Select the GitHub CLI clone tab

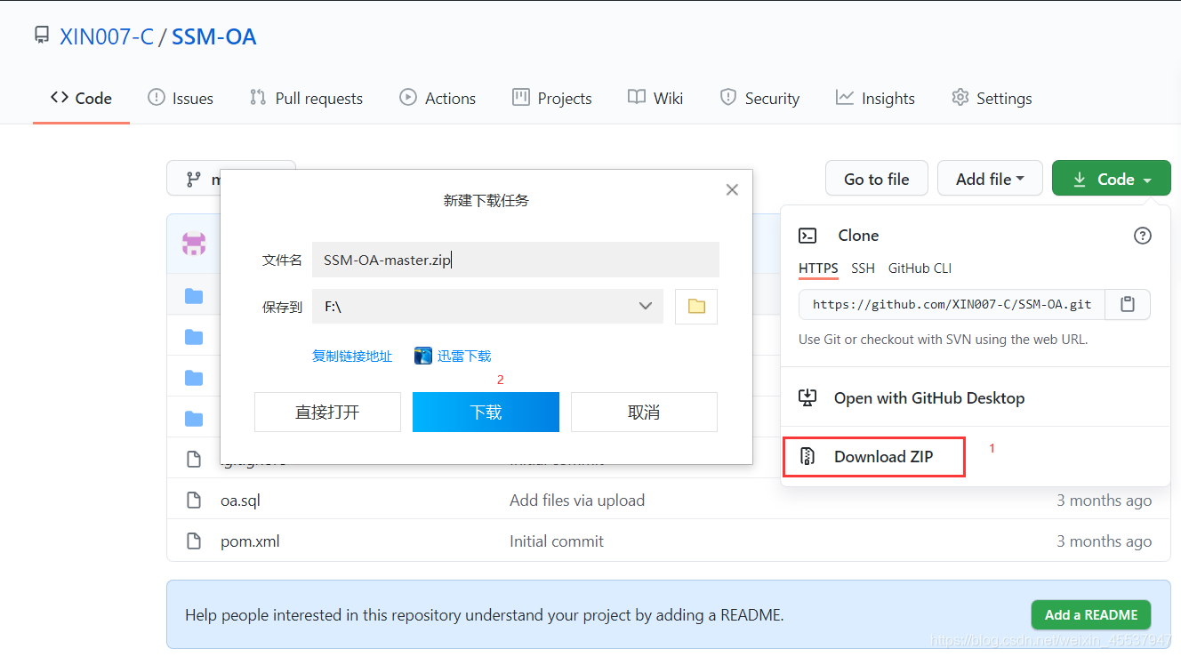tap(920, 268)
